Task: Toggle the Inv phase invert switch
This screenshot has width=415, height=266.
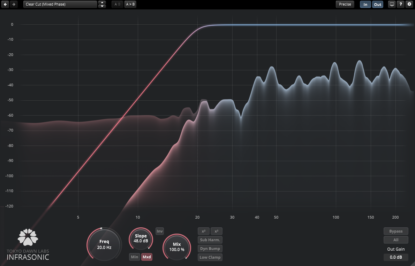Action: [x=160, y=231]
